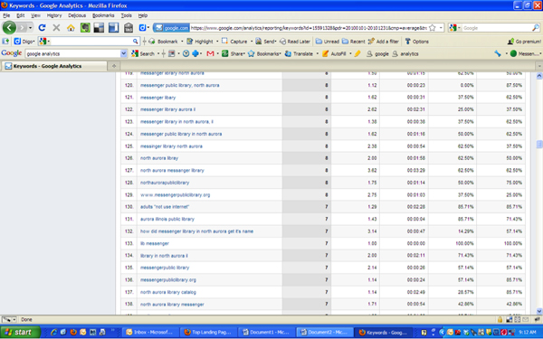This screenshot has width=543, height=339.
Task: Open the Google toolbar search box dropdown
Action: click(124, 53)
